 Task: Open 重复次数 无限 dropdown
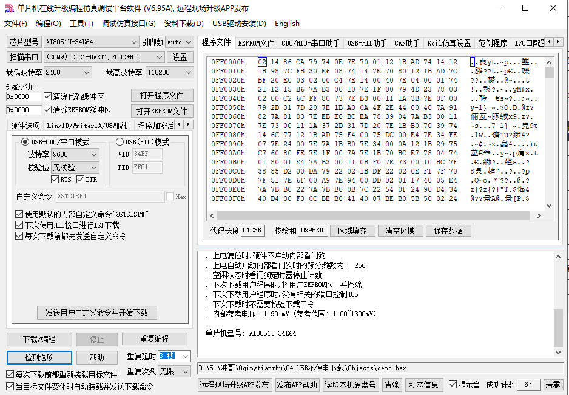click(x=174, y=371)
